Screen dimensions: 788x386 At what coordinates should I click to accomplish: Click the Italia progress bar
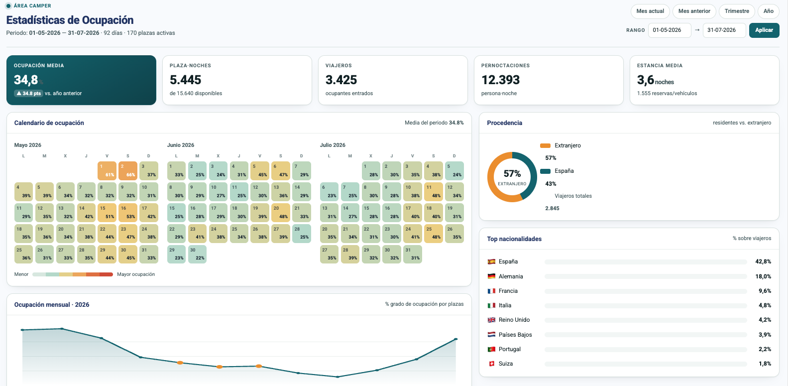(646, 305)
